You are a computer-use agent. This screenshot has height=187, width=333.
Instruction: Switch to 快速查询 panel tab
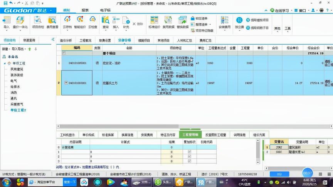29,40
